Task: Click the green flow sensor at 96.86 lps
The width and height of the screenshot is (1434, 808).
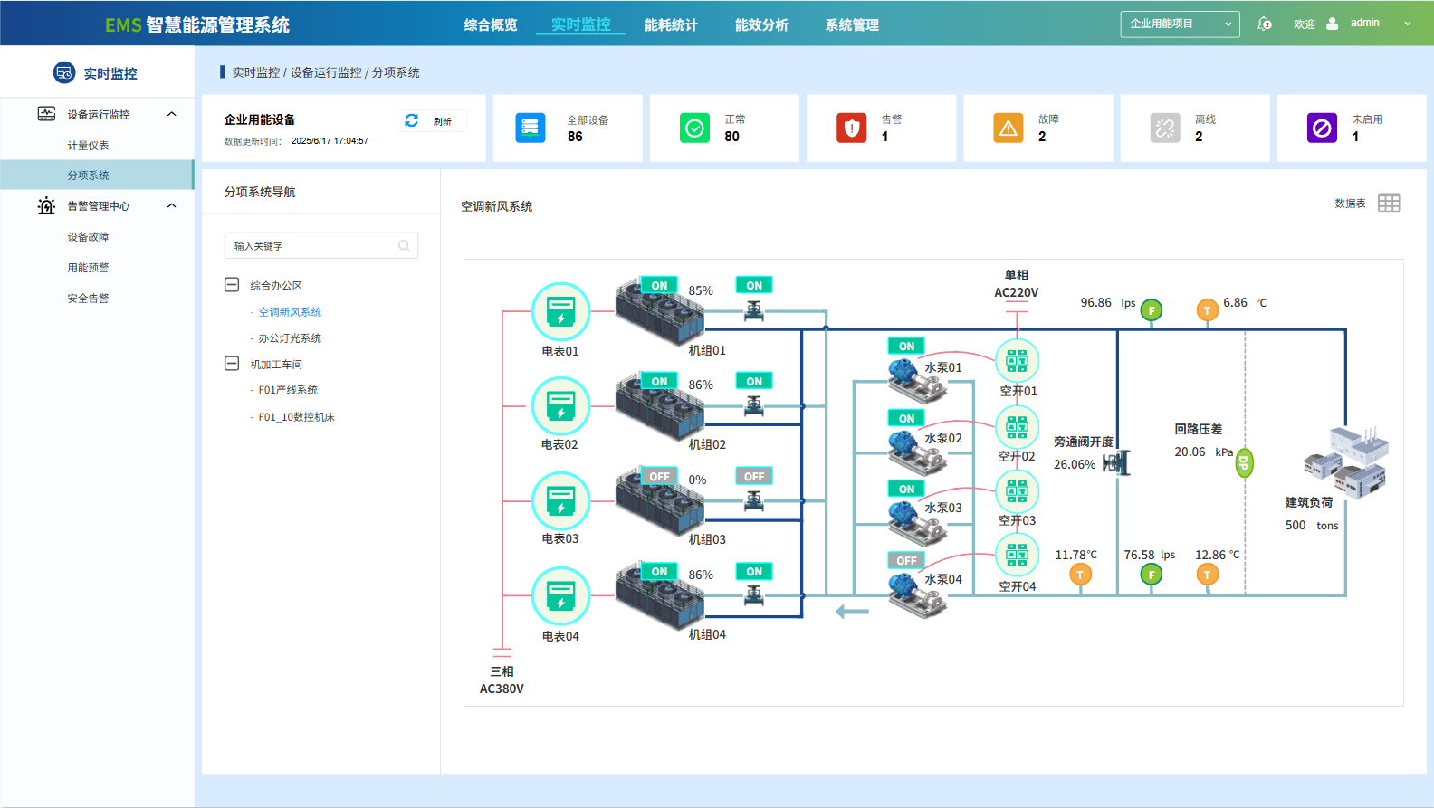Action: [x=1151, y=310]
